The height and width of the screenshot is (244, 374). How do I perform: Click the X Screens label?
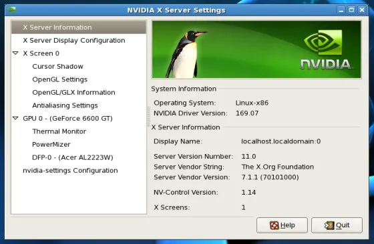[172, 207]
